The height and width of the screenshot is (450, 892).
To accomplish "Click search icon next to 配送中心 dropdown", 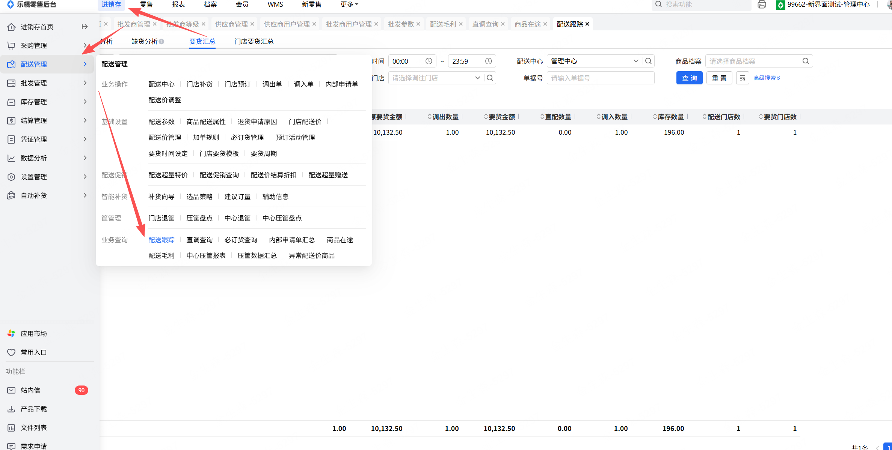I will [648, 61].
